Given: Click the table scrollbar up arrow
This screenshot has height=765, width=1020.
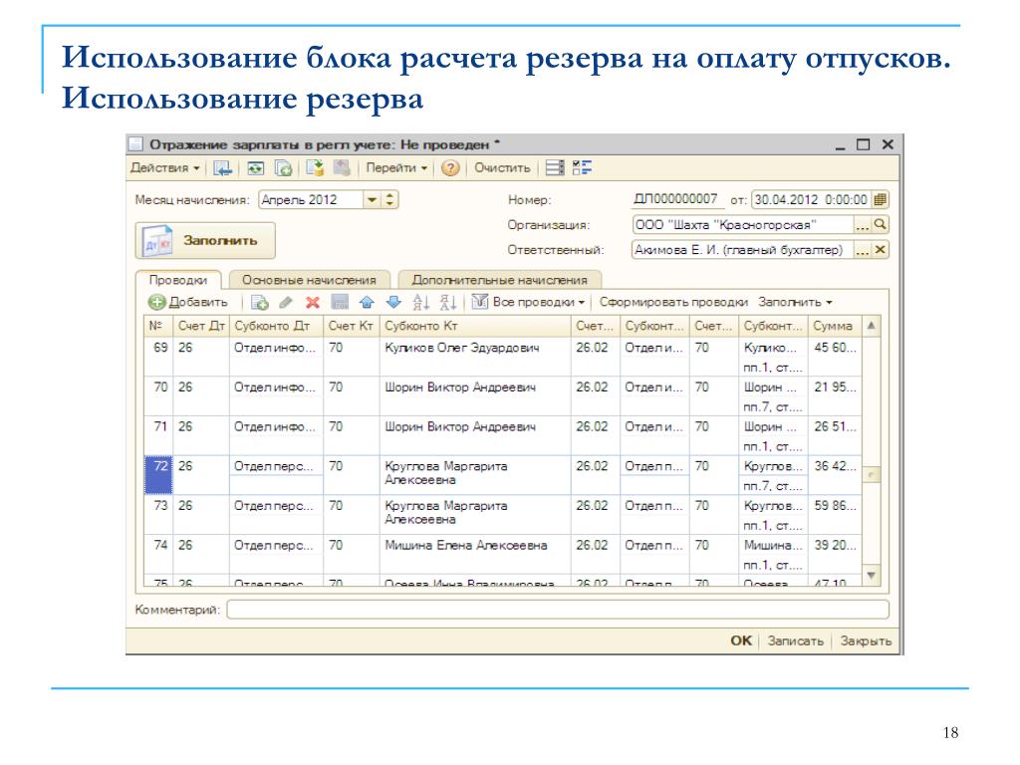Looking at the screenshot, I should 871,326.
